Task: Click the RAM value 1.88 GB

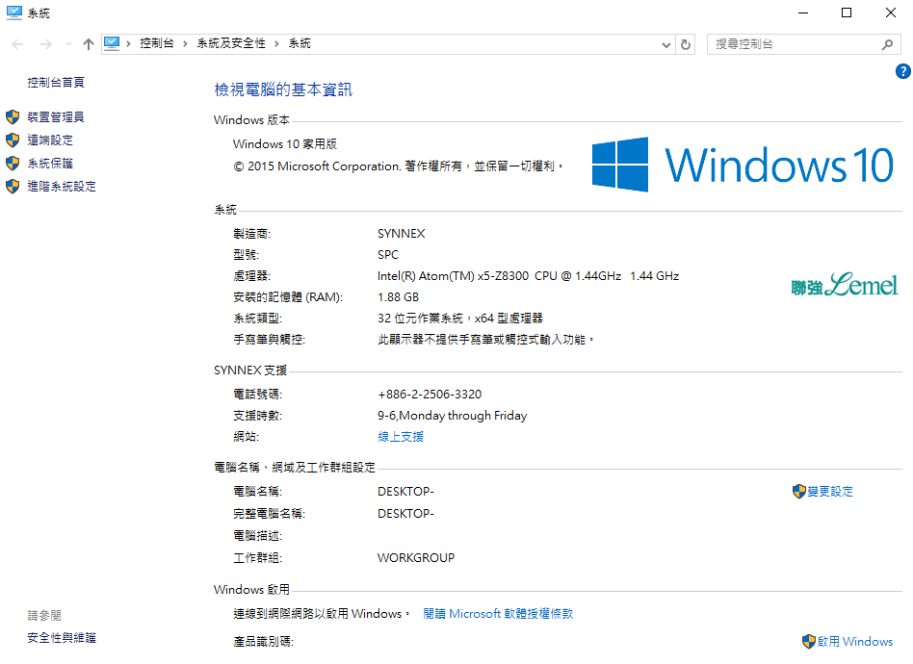Action: pyautogui.click(x=399, y=297)
